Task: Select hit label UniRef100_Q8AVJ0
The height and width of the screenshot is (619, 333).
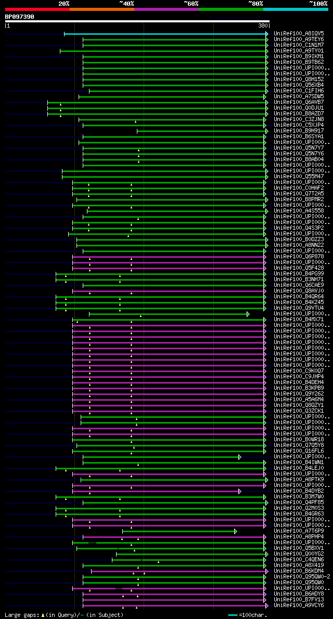Action: (299, 292)
